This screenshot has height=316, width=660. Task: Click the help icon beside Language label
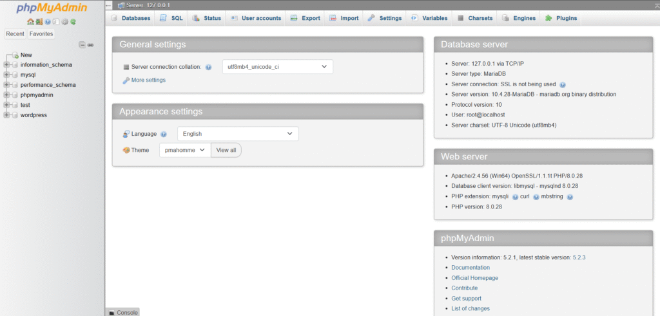tap(163, 134)
